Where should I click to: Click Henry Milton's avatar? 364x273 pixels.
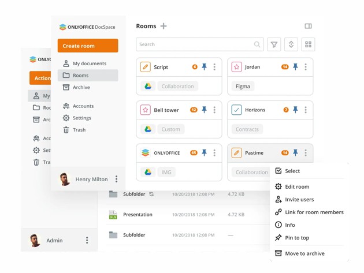coord(65,179)
